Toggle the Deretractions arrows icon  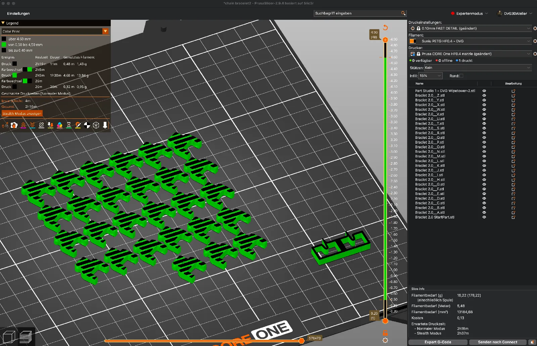[32, 125]
